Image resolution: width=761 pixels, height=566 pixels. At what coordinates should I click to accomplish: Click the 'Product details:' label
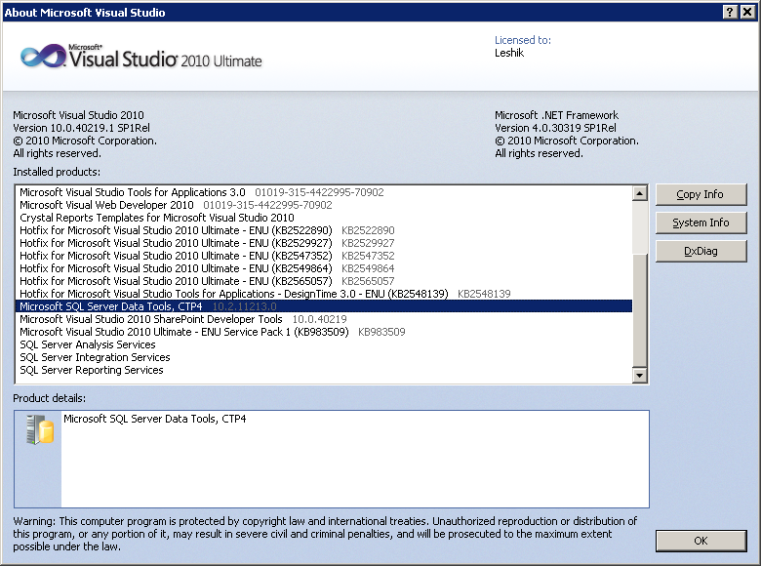tap(50, 398)
